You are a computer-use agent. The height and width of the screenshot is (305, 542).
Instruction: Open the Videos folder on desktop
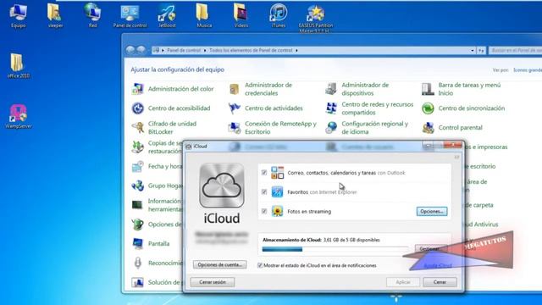click(x=241, y=15)
